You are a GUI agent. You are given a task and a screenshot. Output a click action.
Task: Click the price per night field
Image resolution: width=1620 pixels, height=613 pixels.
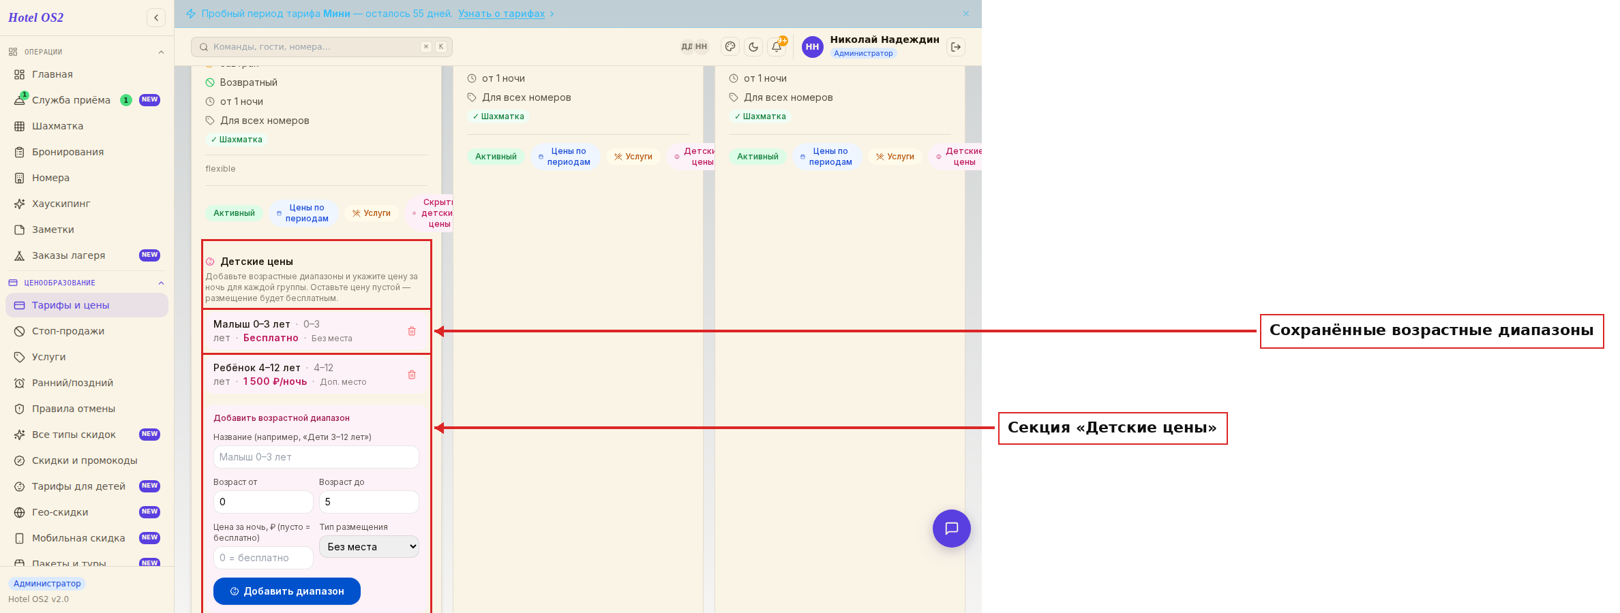(x=263, y=558)
